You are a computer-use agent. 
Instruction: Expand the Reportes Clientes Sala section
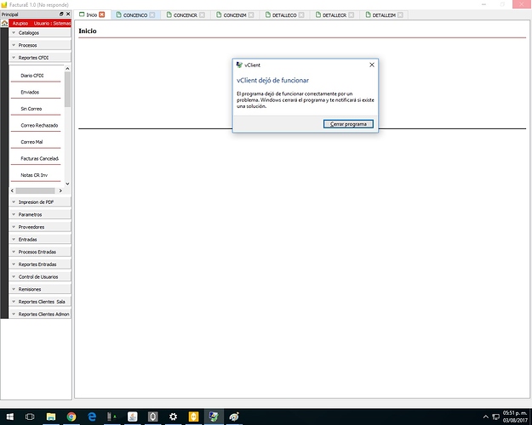(x=40, y=302)
